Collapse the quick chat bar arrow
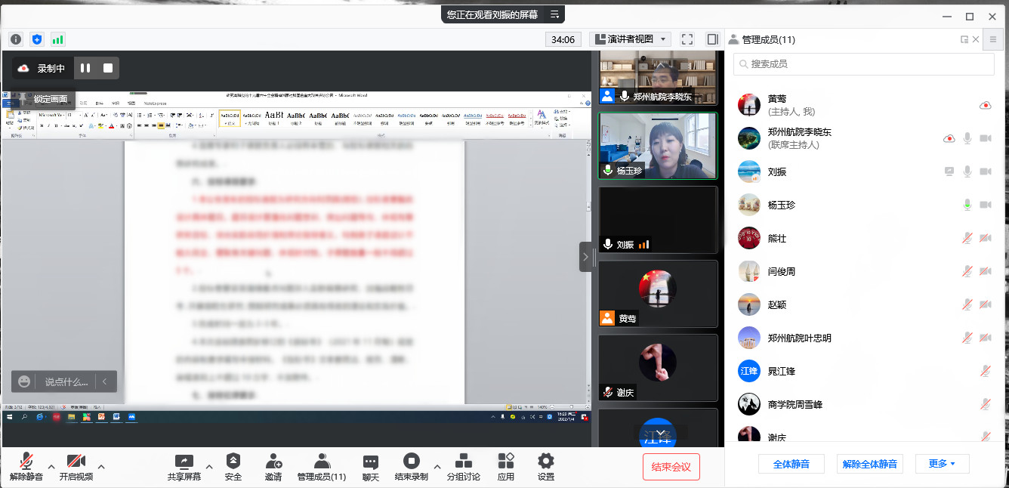 pos(104,381)
